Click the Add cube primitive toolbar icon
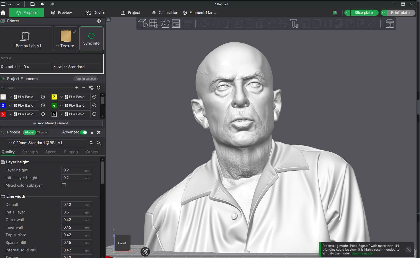Viewport: 420px width, 258px height. click(143, 23)
